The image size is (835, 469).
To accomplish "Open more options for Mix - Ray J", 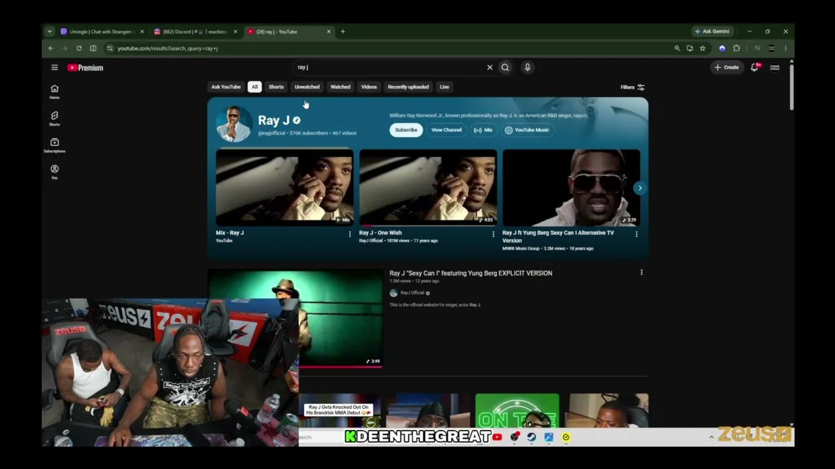I will (350, 234).
